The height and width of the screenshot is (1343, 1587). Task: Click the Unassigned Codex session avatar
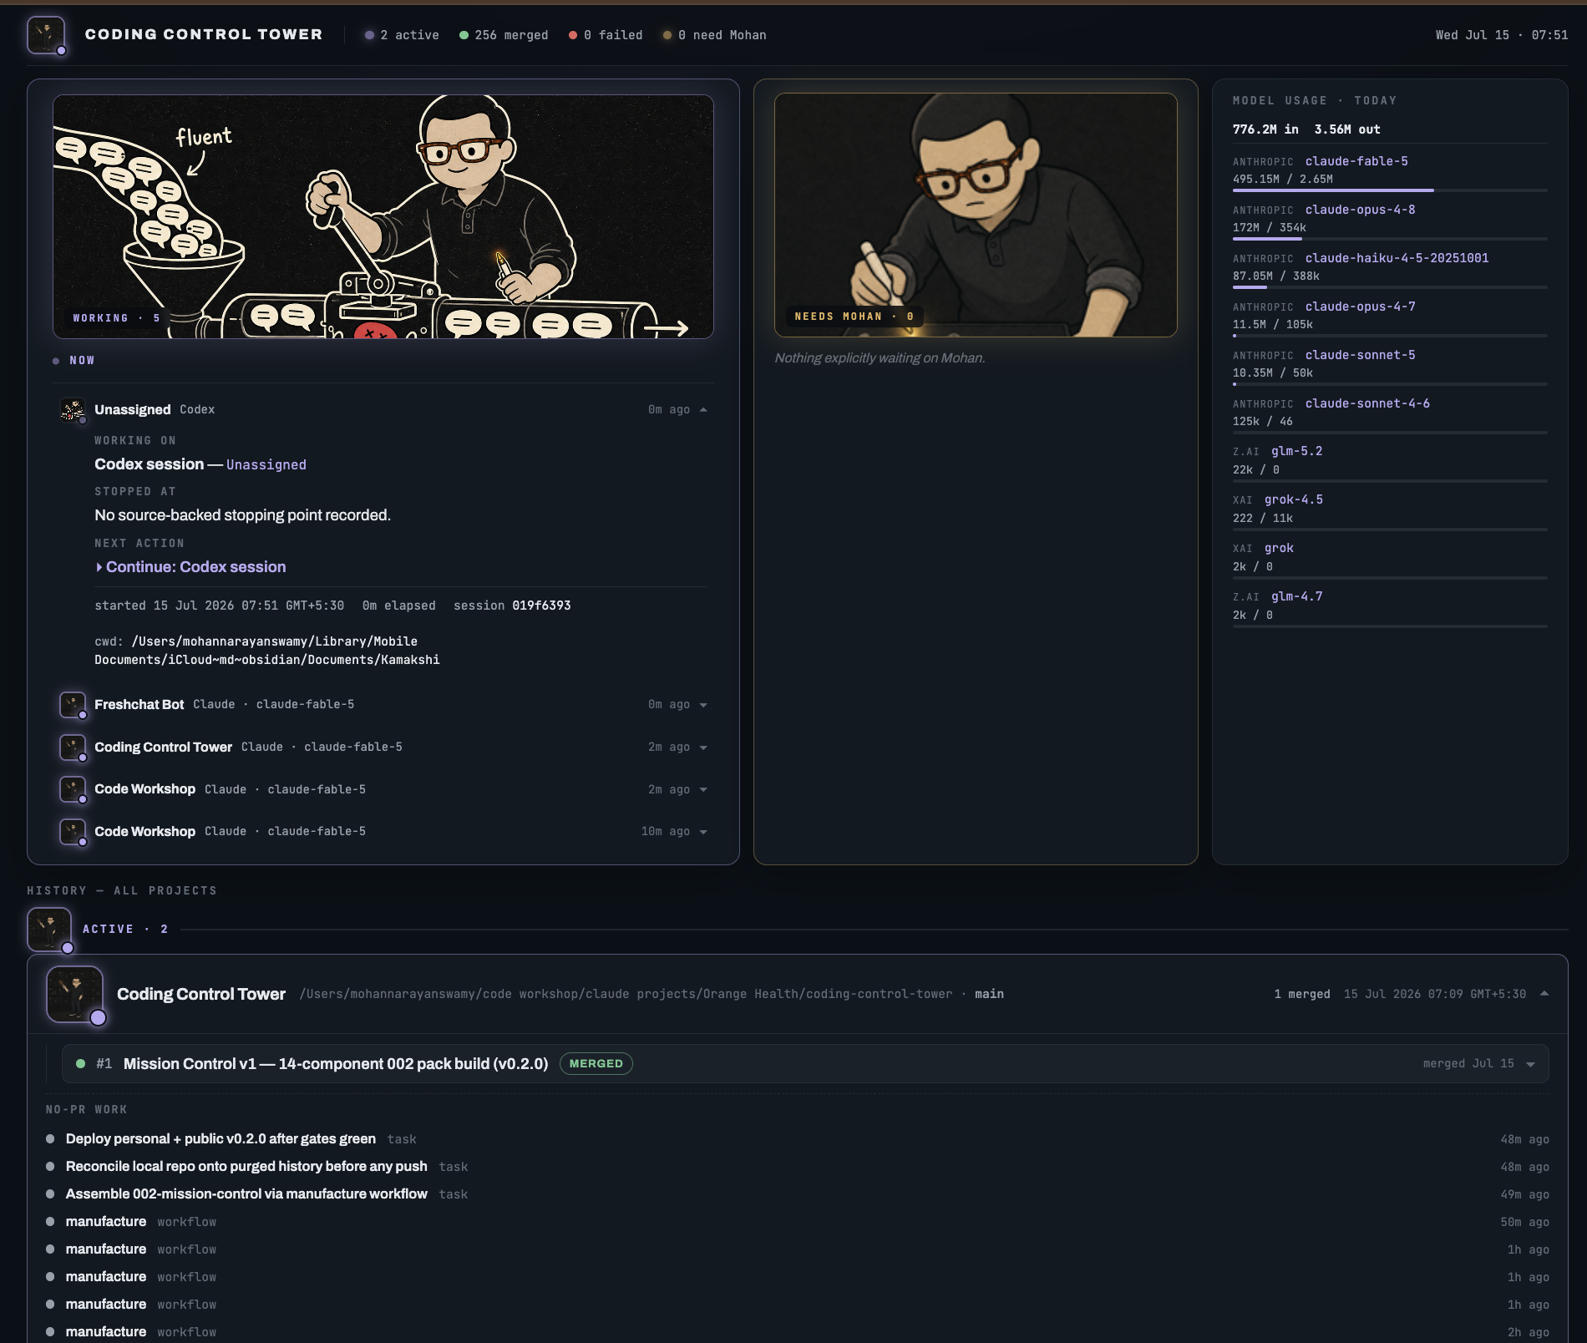coord(73,410)
